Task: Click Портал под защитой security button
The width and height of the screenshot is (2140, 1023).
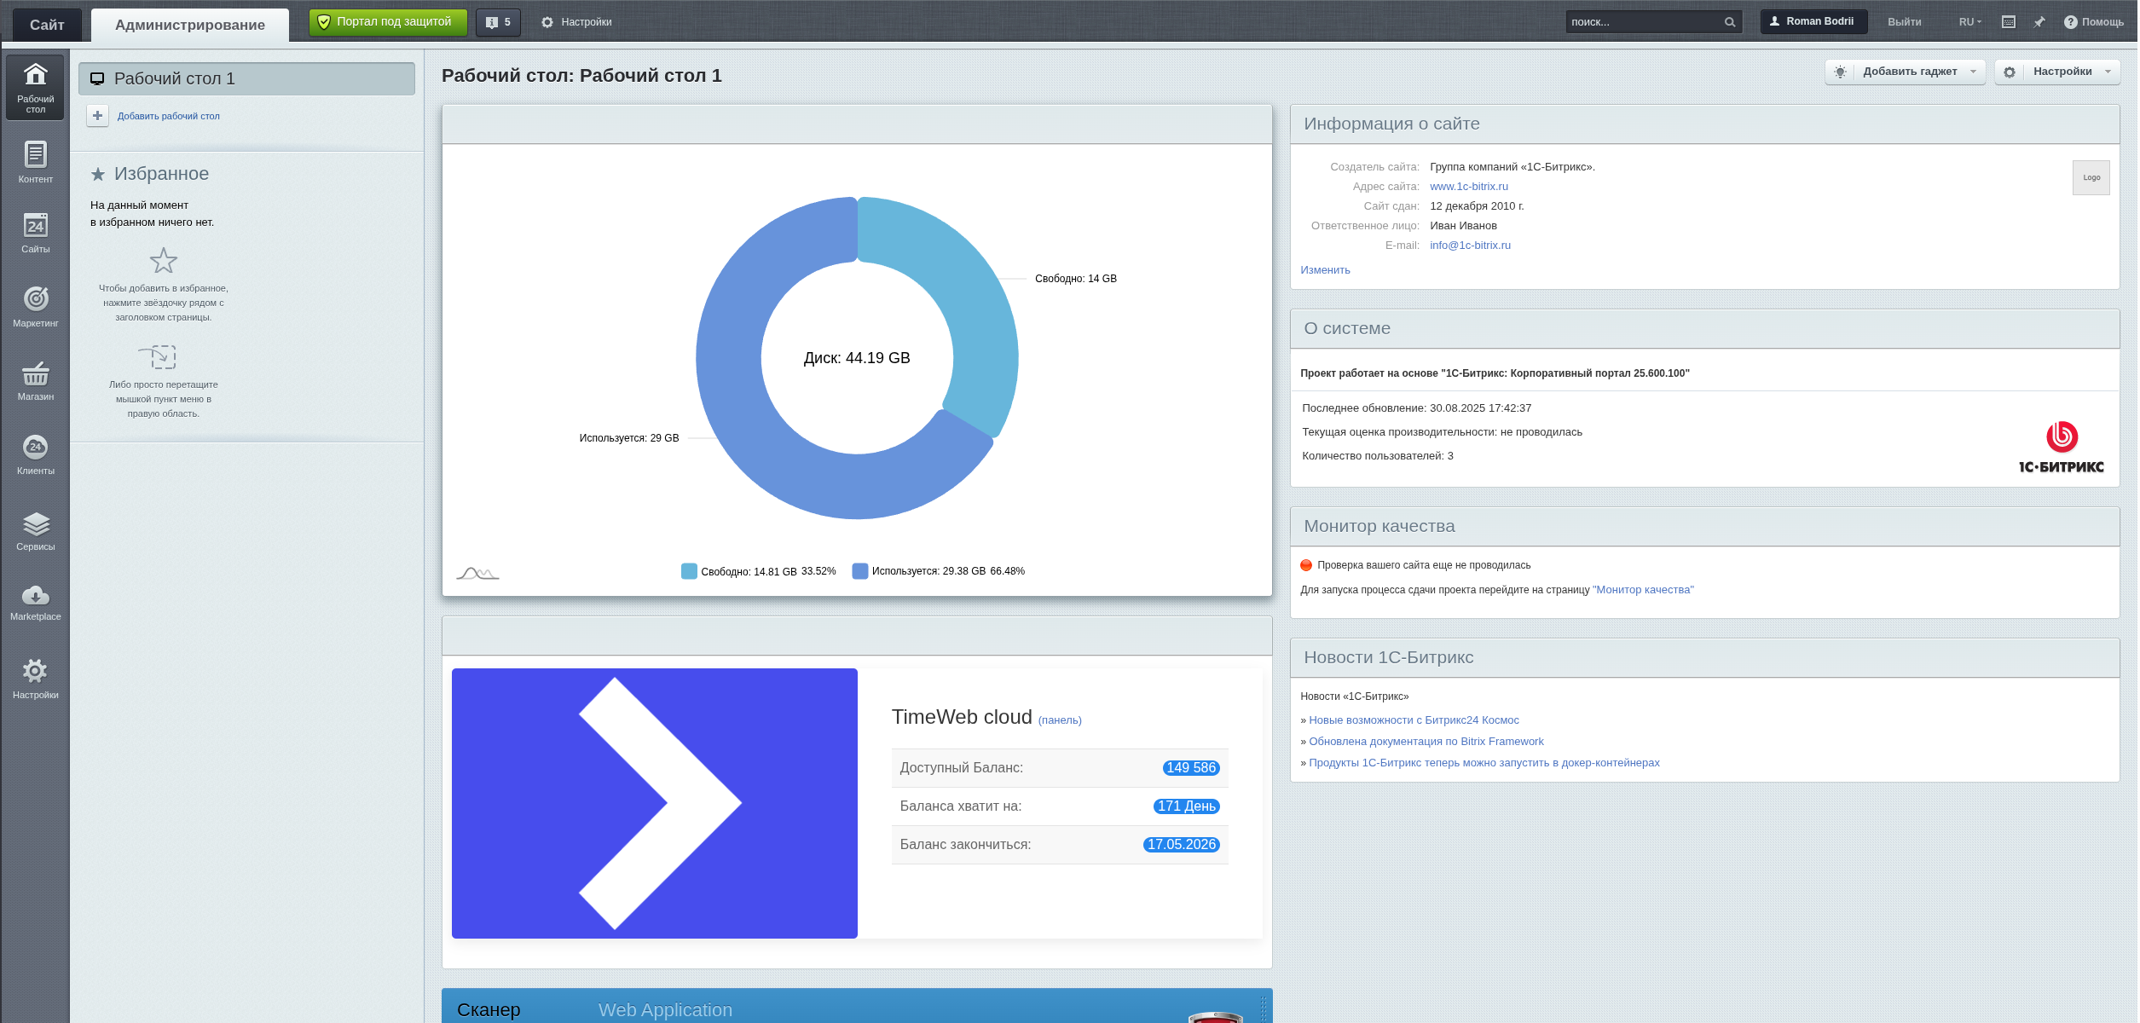Action: click(388, 22)
